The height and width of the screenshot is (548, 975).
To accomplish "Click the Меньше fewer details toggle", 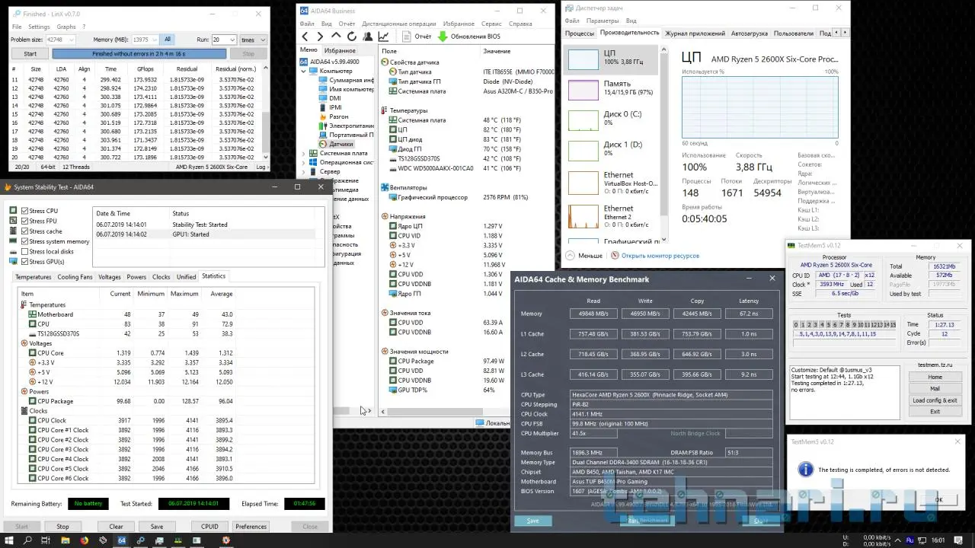I will pos(584,256).
